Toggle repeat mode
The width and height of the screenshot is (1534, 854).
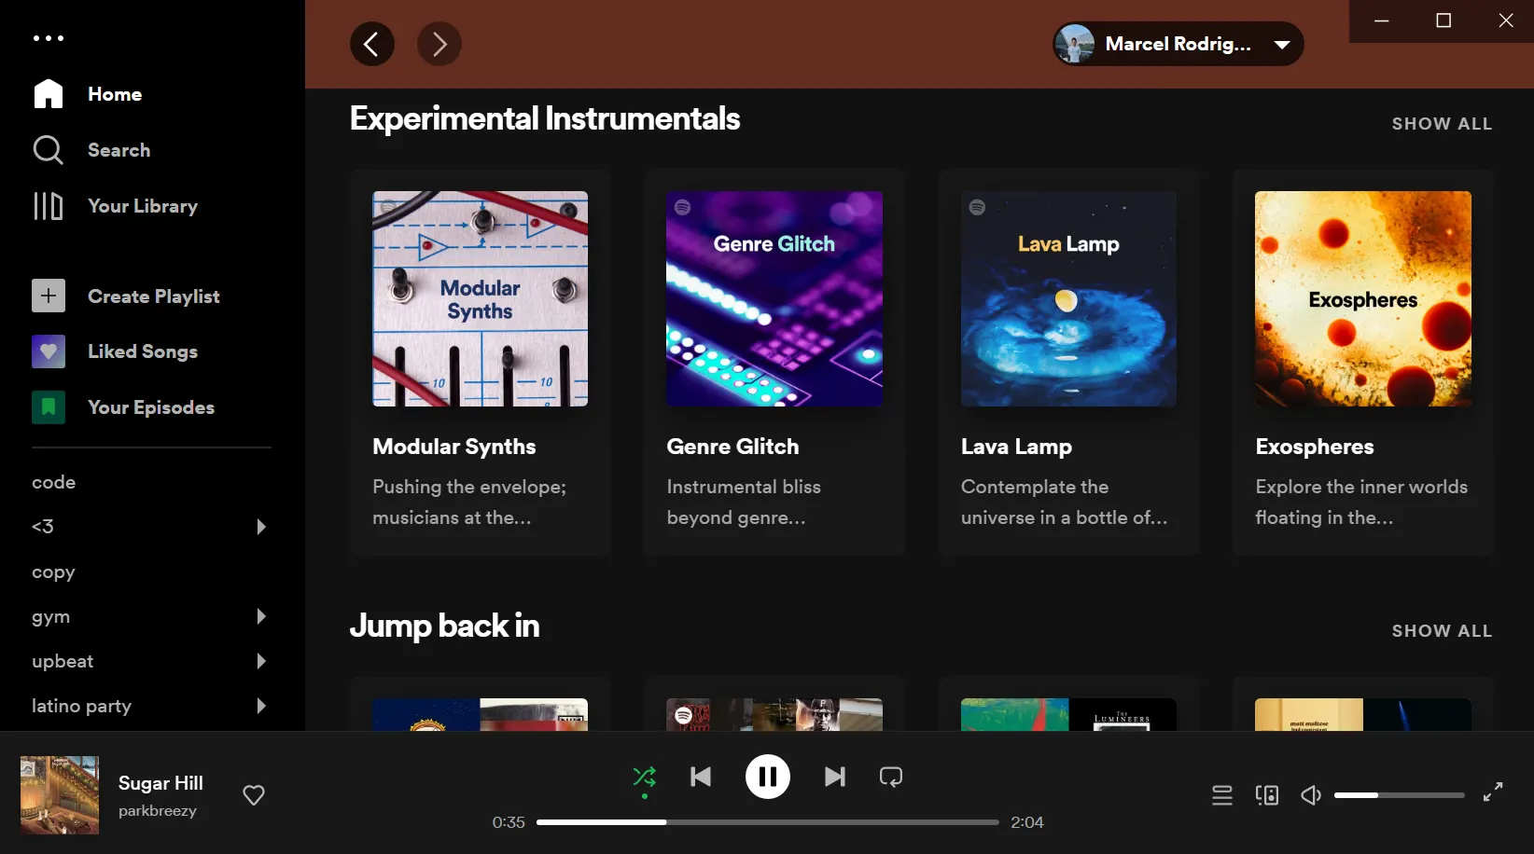[x=891, y=777]
